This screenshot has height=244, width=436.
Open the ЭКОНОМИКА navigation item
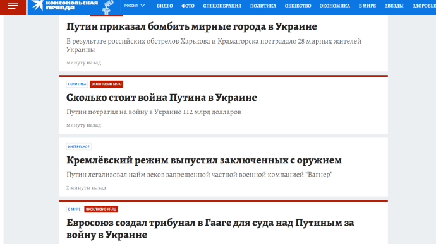pyautogui.click(x=335, y=6)
